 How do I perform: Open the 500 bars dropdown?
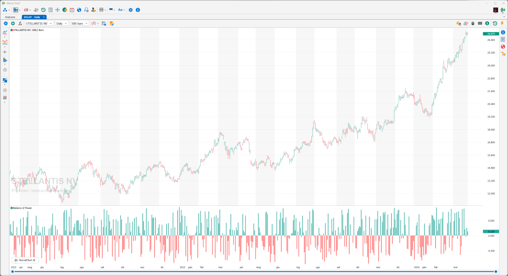(79, 24)
